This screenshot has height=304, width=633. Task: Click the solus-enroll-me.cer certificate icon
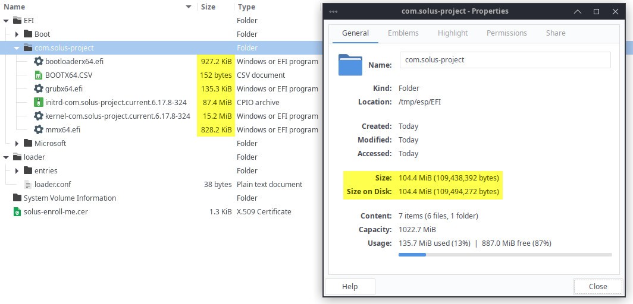pyautogui.click(x=17, y=212)
